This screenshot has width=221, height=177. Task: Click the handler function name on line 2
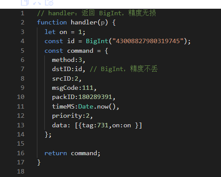[x=84, y=23]
